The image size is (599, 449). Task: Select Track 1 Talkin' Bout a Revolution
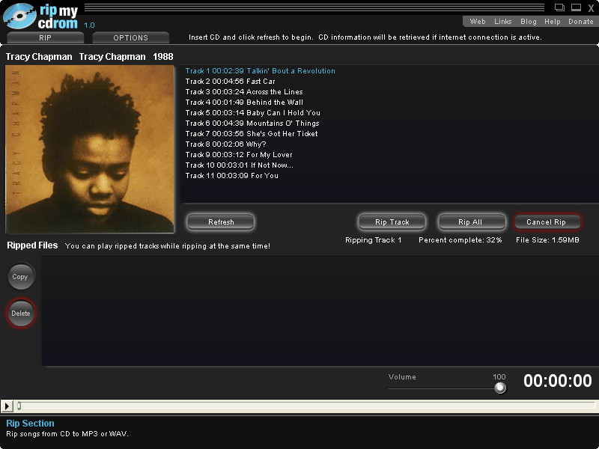coord(260,70)
